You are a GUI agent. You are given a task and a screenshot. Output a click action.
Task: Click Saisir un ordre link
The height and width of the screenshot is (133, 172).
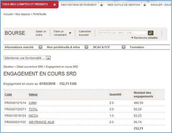point(41,33)
